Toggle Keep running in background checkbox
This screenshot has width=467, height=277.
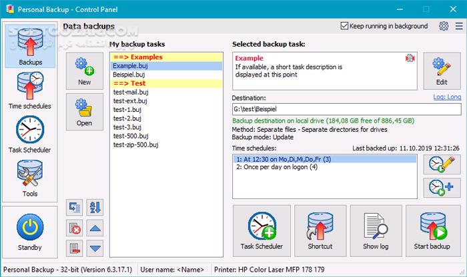[344, 26]
